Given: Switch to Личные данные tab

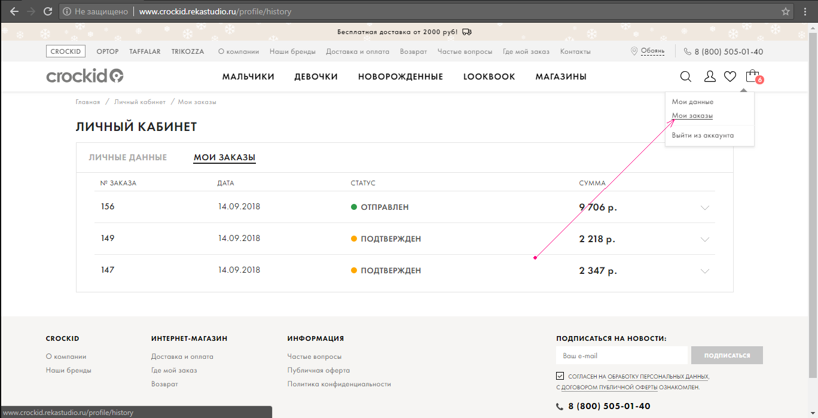Looking at the screenshot, I should pyautogui.click(x=127, y=158).
